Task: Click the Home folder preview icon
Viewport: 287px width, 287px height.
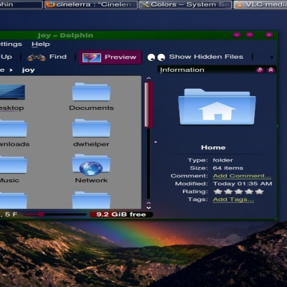Action: click(217, 107)
